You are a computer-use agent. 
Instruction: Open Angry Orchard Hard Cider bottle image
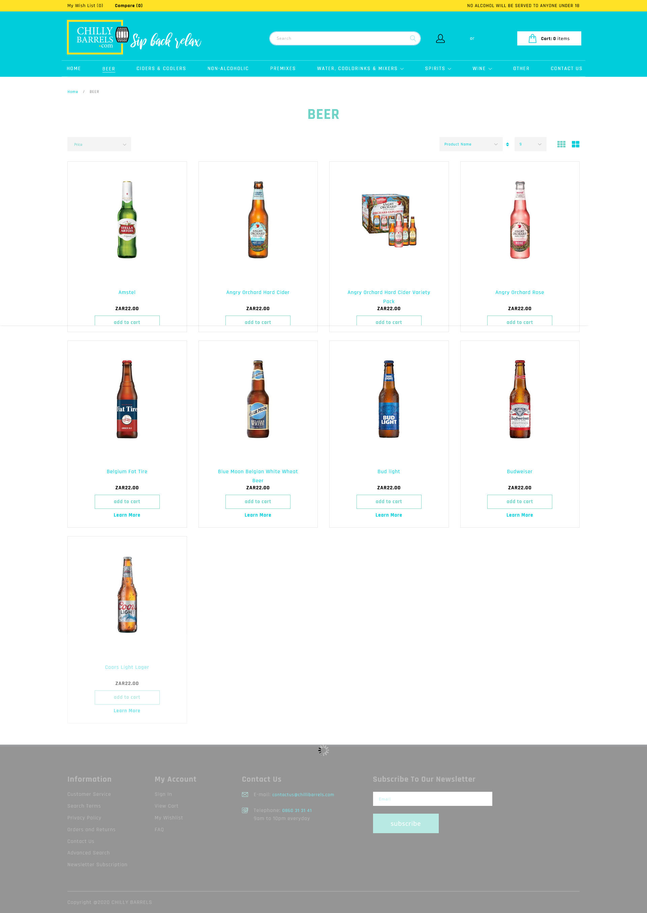tap(258, 220)
